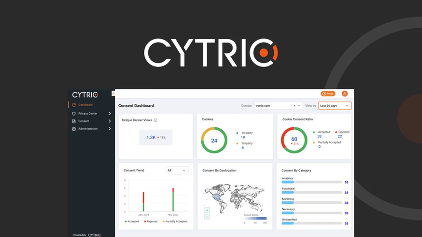The width and height of the screenshot is (422, 237).
Task: Open the Last 30 days View by dropdown
Action: 335,106
